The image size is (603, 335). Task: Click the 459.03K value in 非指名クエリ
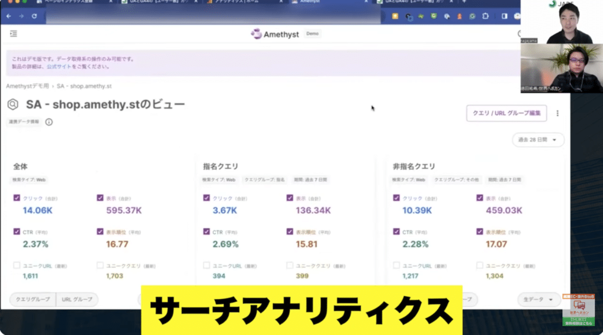coord(504,210)
